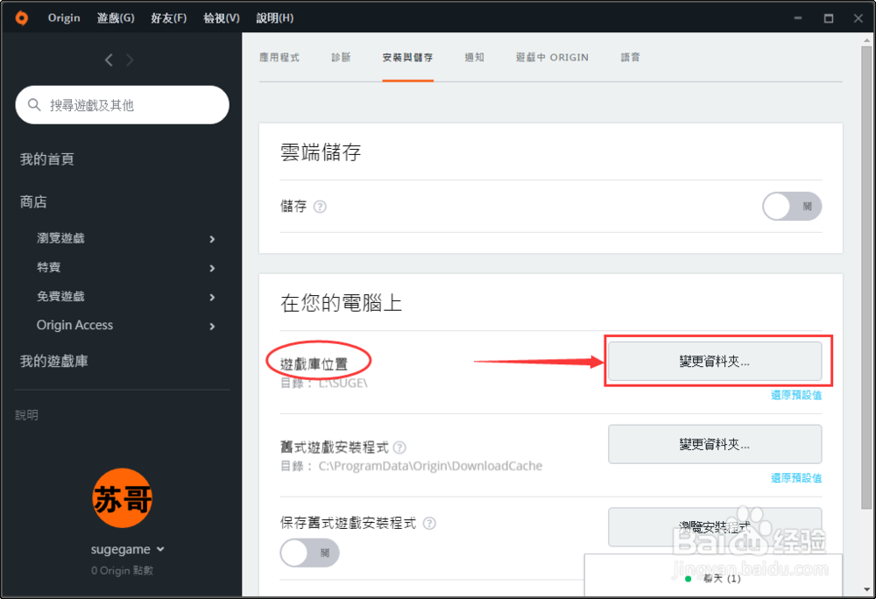Click 說明 in the sidebar
Screen dimensions: 876x599
click(26, 415)
